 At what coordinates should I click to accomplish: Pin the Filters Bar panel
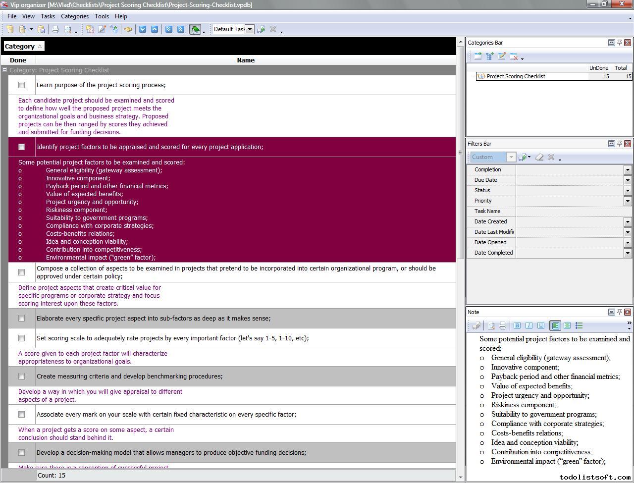(619, 144)
